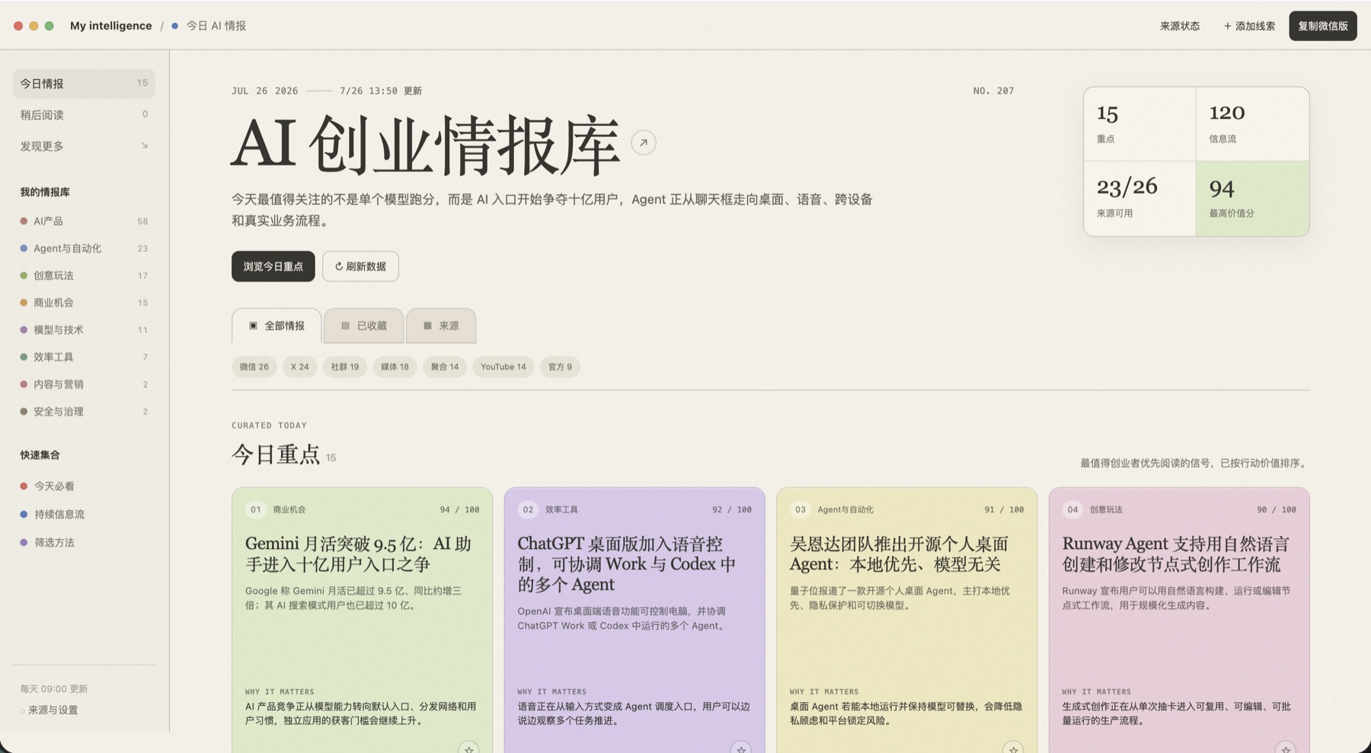Favorite the 吴恩达团队 Agent card
The image size is (1371, 753).
pos(1013,748)
